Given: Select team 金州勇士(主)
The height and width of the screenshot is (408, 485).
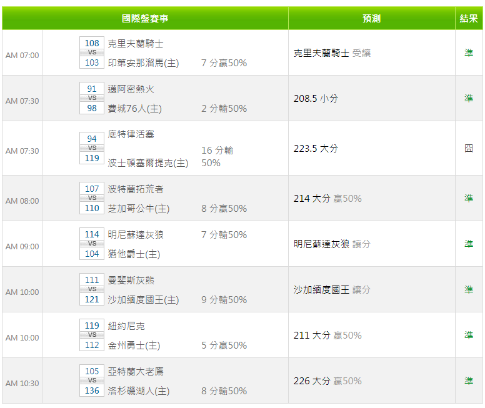Looking at the screenshot, I should click(134, 346).
